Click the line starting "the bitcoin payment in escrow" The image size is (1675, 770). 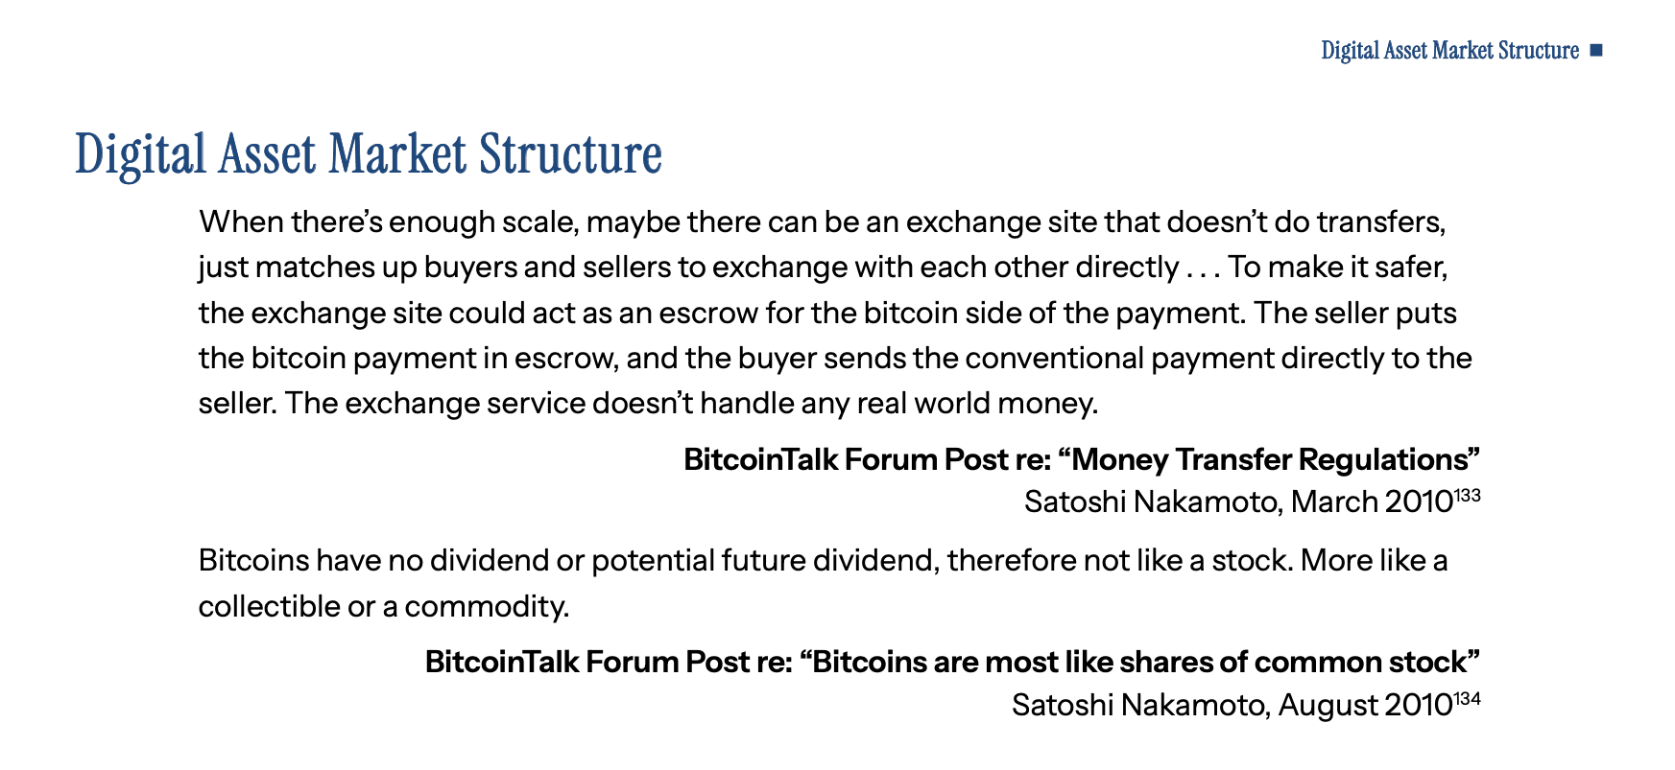coord(835,358)
